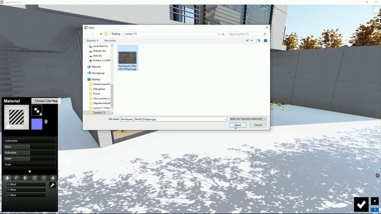Select the highlighted Lumion 7.3 tree folder

pyautogui.click(x=97, y=112)
